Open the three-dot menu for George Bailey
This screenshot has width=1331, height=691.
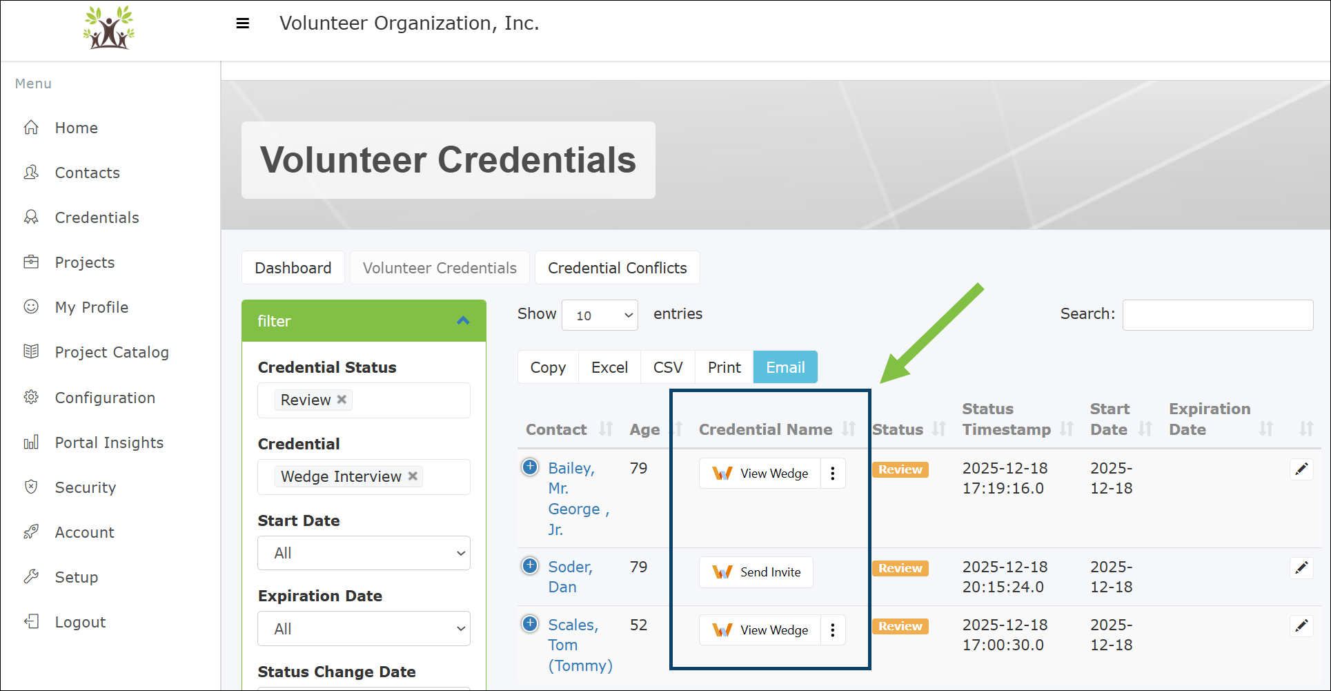[833, 474]
